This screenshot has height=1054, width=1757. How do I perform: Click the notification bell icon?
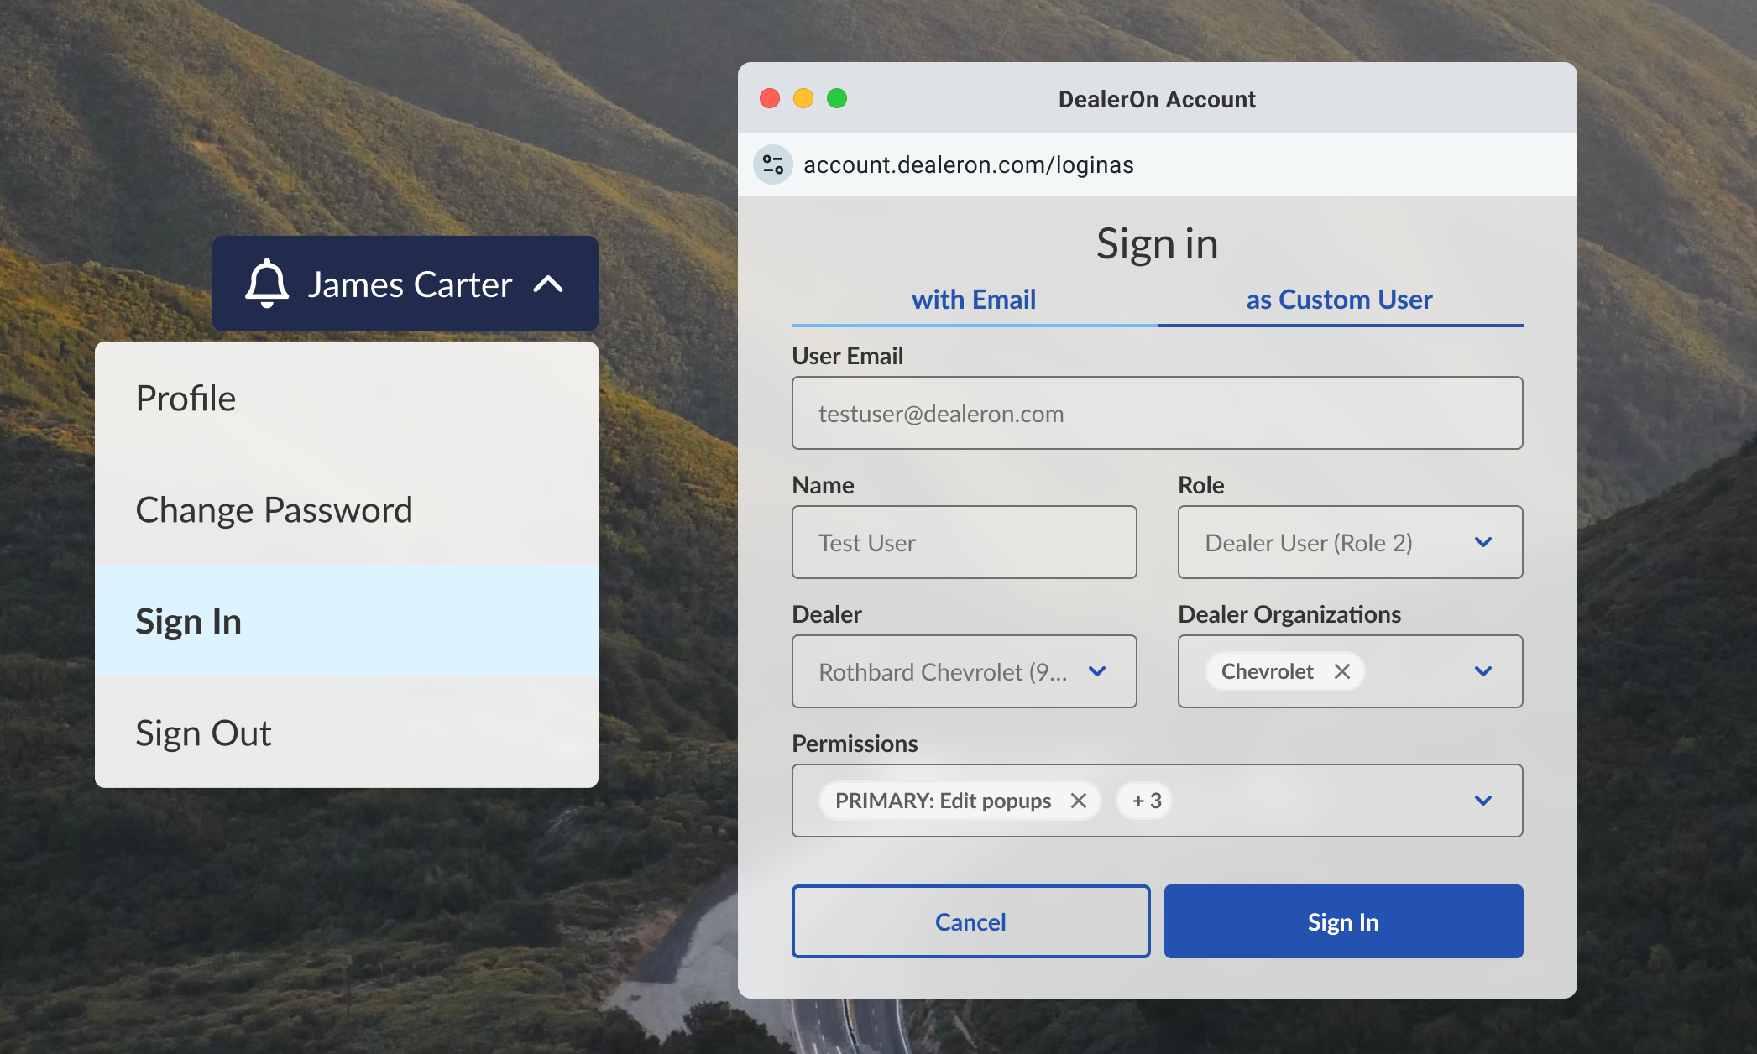[x=267, y=284]
